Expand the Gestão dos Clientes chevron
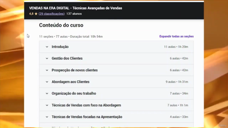This screenshot has height=128, width=228. point(47,58)
